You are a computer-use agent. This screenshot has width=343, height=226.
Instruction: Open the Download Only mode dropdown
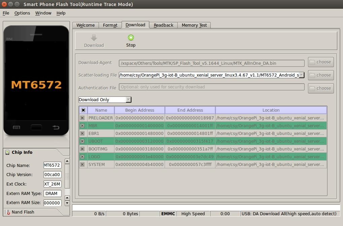pos(105,100)
